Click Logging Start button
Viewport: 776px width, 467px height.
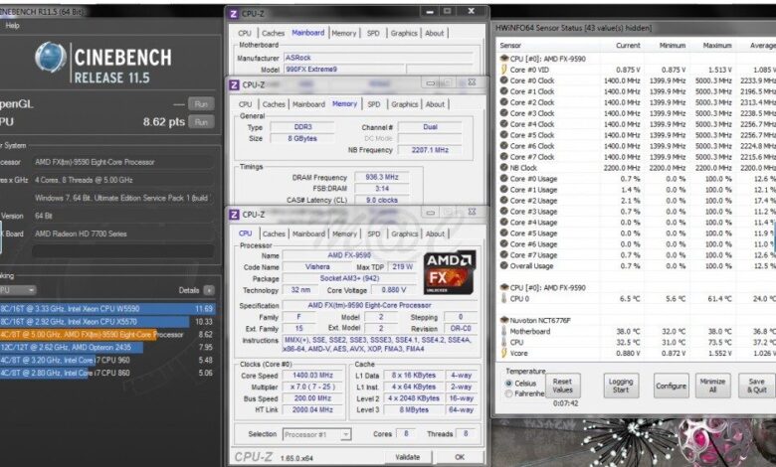[621, 386]
